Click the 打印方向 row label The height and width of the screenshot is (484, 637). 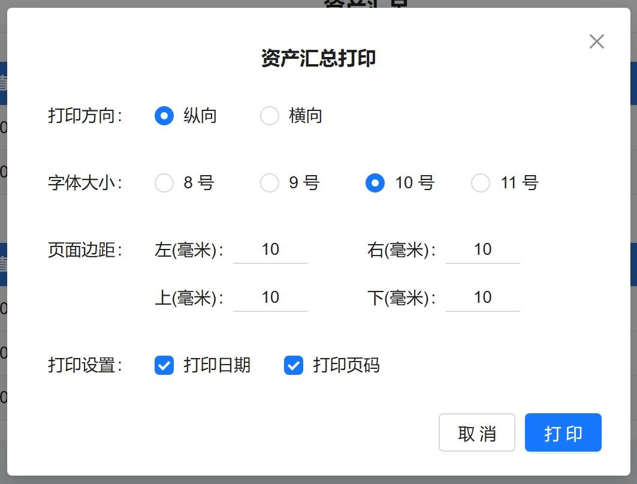(x=84, y=116)
